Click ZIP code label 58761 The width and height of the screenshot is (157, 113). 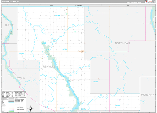point(65,49)
